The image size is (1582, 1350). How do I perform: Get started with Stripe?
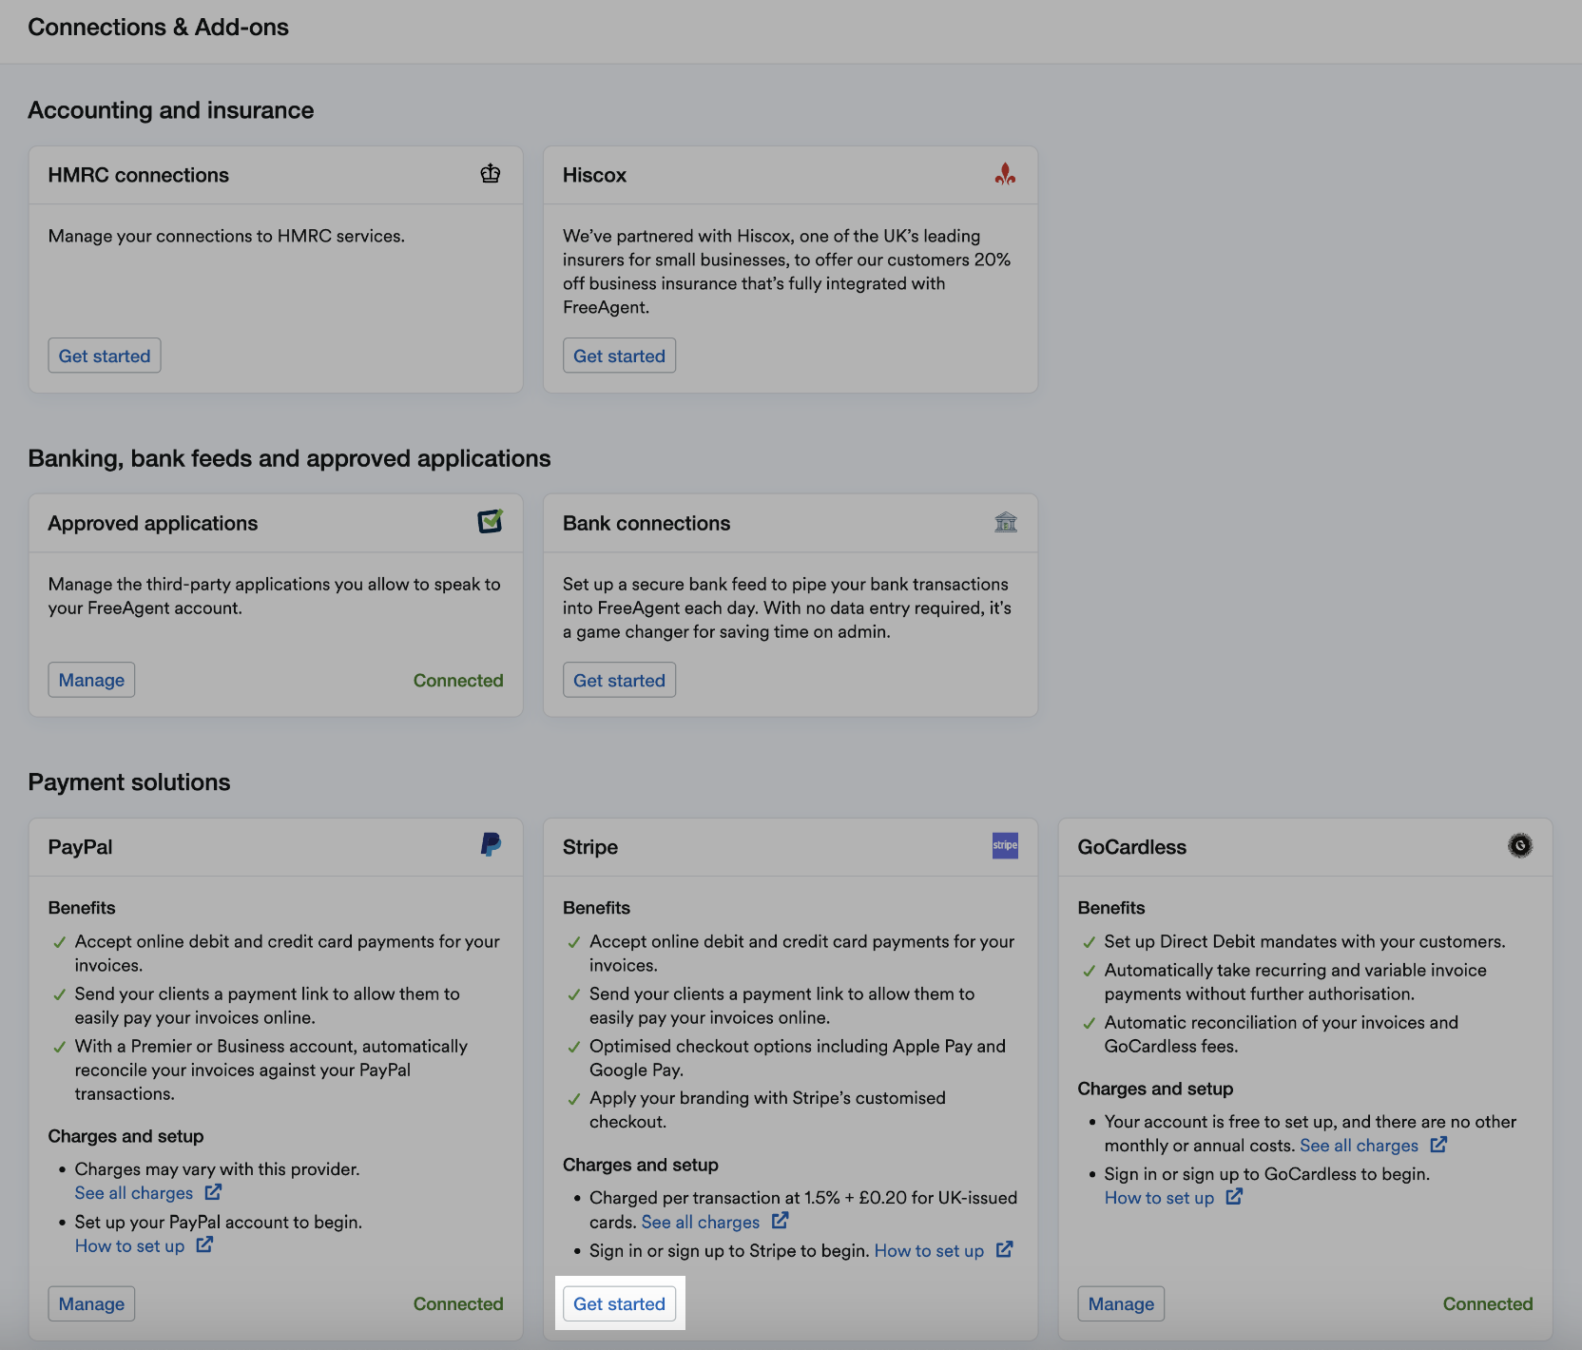click(619, 1303)
